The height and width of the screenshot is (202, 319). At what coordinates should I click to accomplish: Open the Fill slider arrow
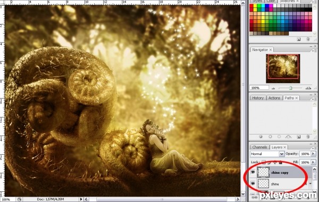coord(314,162)
